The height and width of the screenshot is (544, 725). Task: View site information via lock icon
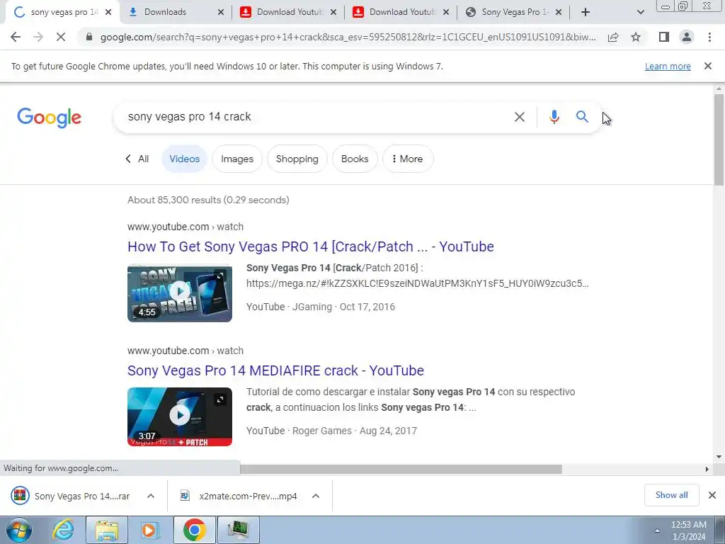[x=89, y=37]
